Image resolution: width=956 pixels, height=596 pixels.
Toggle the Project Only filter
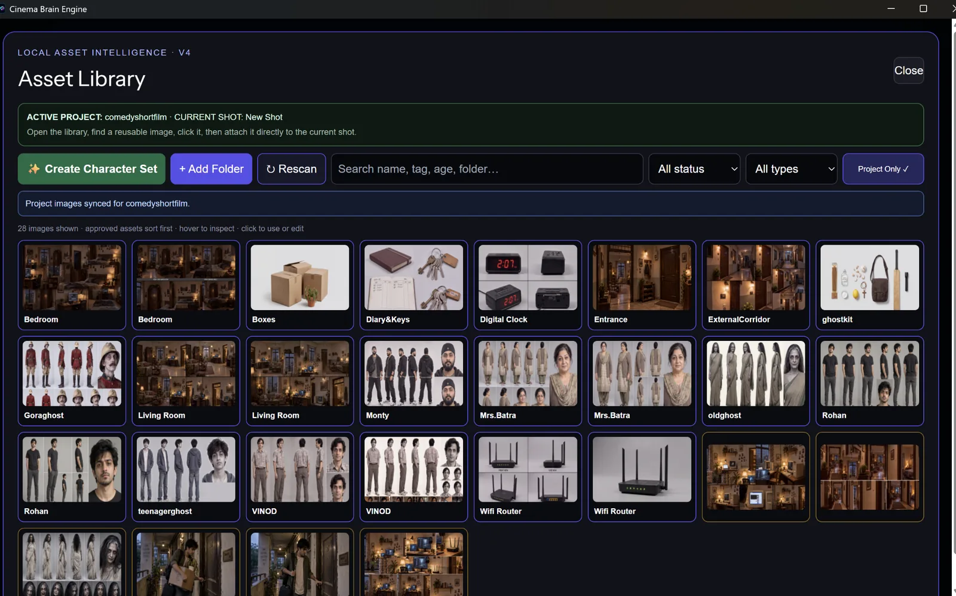pos(883,169)
